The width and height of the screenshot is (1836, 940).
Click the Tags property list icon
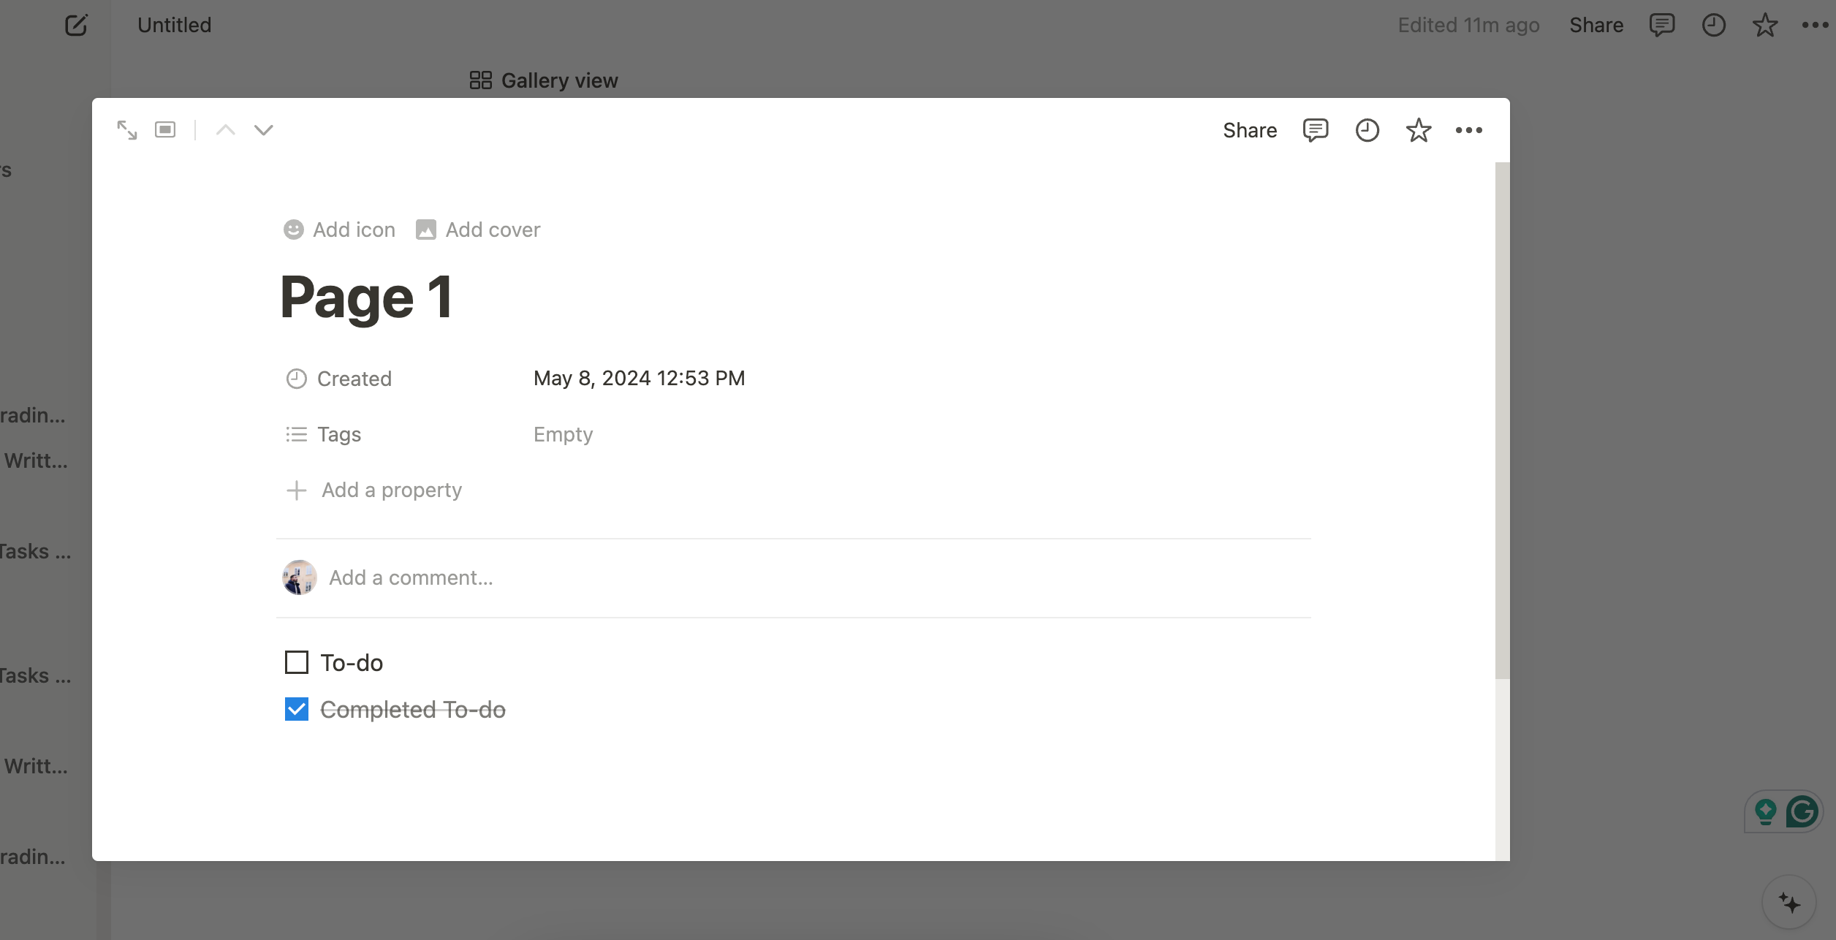pyautogui.click(x=296, y=433)
